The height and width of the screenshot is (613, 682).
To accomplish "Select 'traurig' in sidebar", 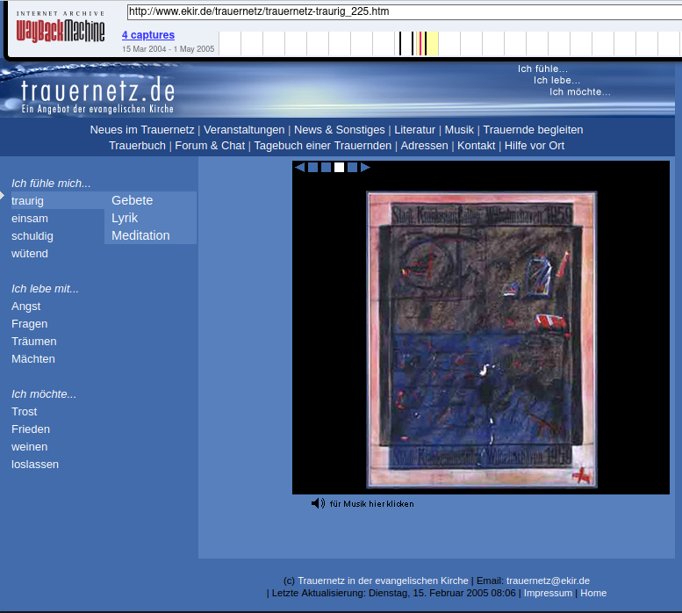I will tap(27, 201).
